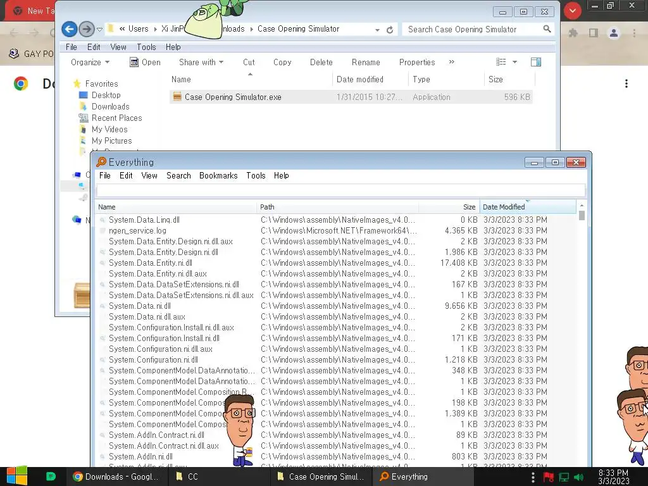Viewport: 648px width, 486px height.
Task: Show hidden tray icons
Action: pyautogui.click(x=533, y=477)
